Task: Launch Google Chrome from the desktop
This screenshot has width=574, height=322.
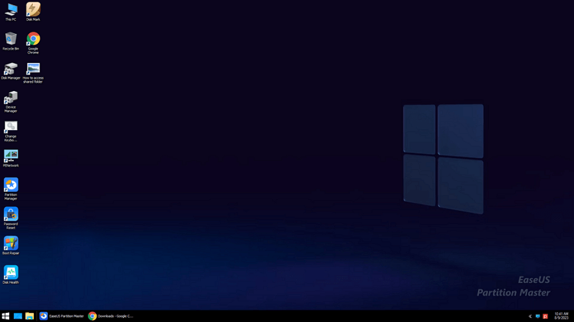Action: 33,43
